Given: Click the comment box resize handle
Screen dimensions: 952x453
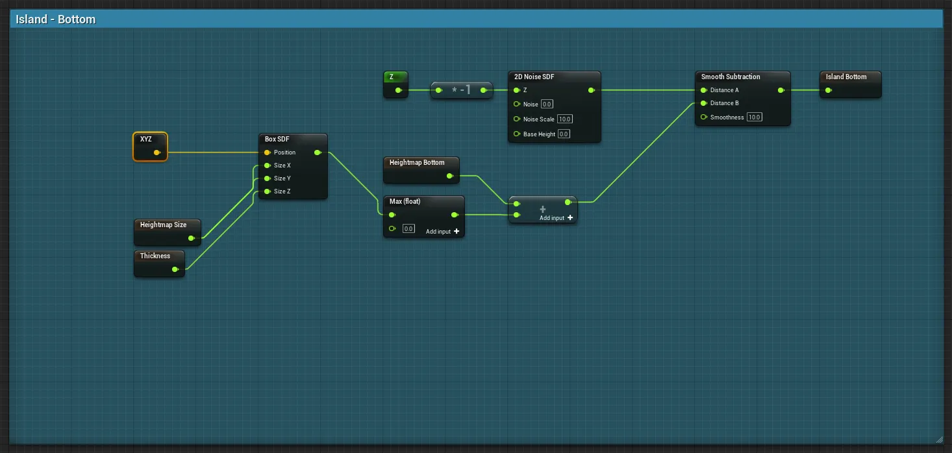Looking at the screenshot, I should click(x=938, y=439).
